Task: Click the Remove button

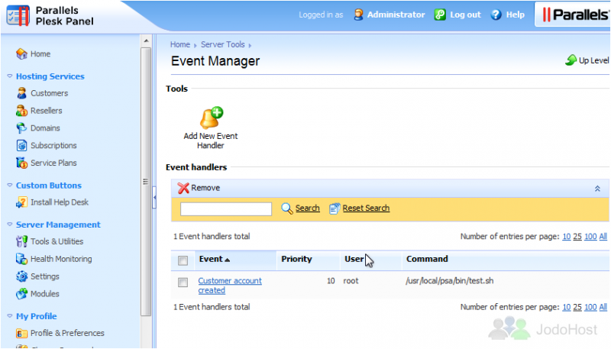Action: (199, 188)
